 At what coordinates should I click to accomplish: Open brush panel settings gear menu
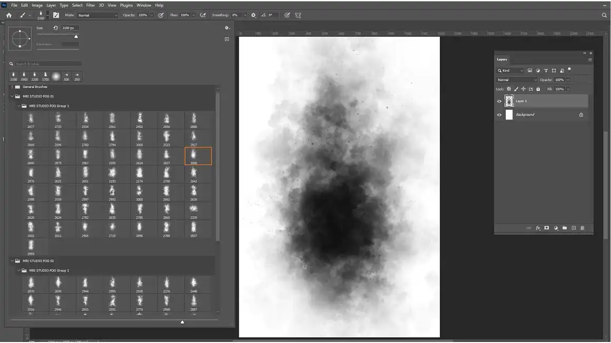point(227,28)
